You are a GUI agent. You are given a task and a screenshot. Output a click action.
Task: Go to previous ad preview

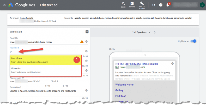(149, 32)
